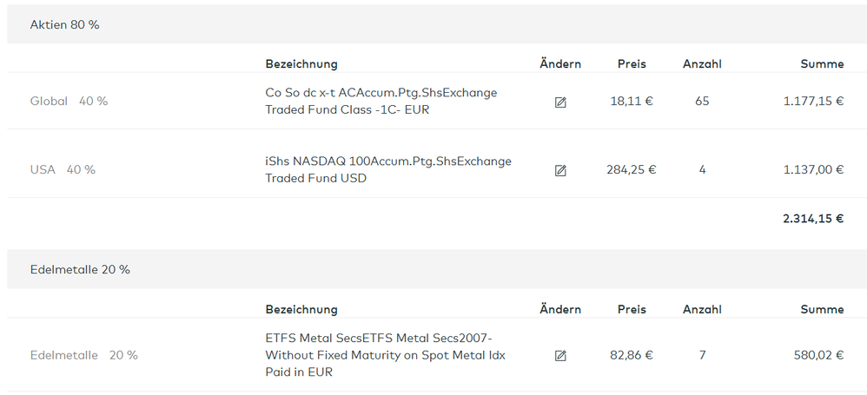
Task: Click Anzahl header in Edelmetalle table
Action: click(x=702, y=309)
